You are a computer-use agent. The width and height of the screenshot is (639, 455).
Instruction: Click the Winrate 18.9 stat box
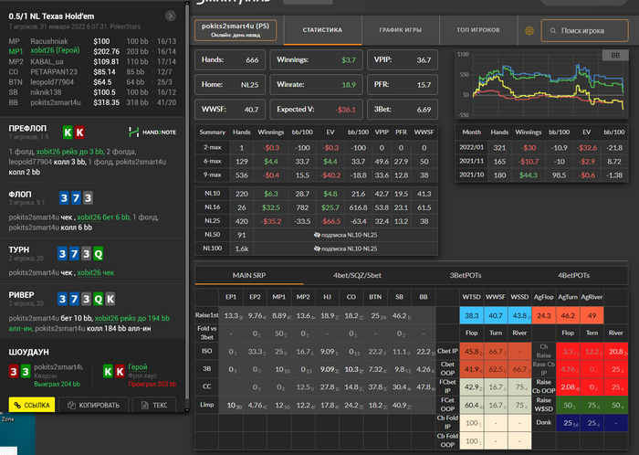tap(316, 85)
